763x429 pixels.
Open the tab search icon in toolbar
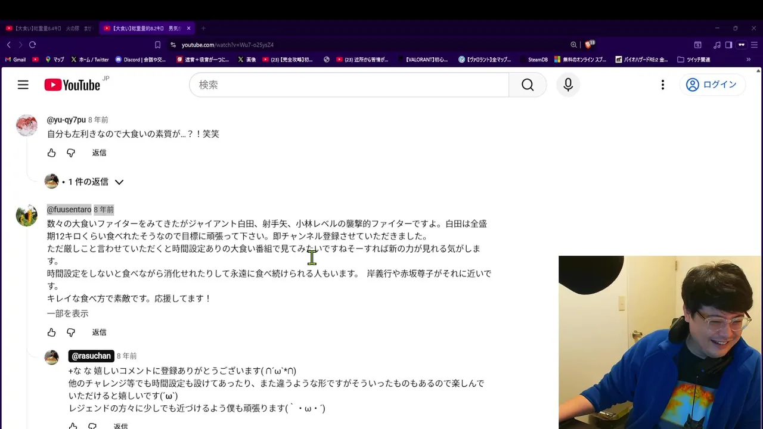(x=698, y=45)
